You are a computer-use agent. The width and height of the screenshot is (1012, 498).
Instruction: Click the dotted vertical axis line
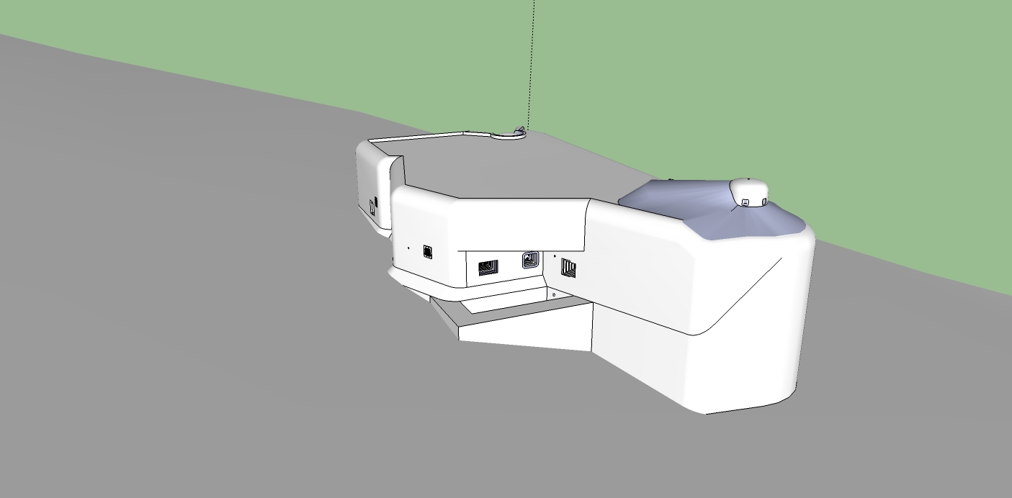coord(532,65)
